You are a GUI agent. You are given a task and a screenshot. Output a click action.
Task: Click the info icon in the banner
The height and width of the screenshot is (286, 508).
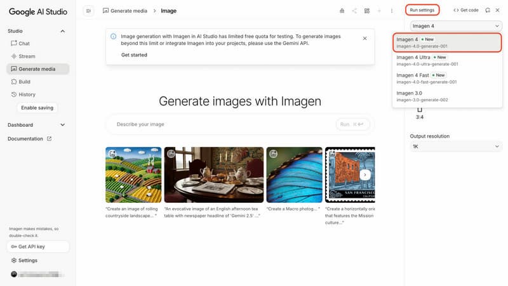(114, 36)
